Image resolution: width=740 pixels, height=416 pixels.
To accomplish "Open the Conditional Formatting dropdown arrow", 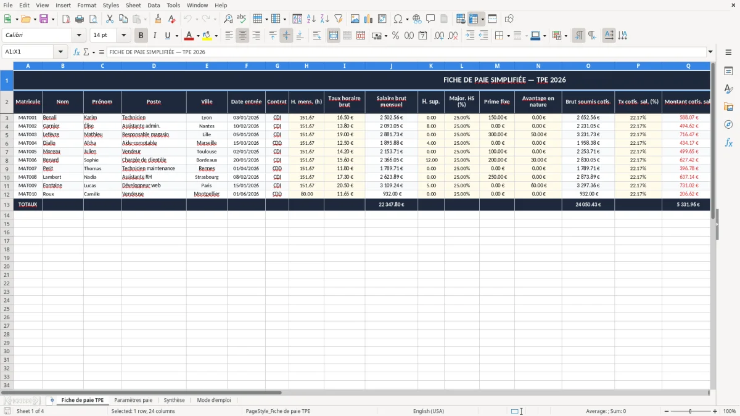I will (x=565, y=36).
